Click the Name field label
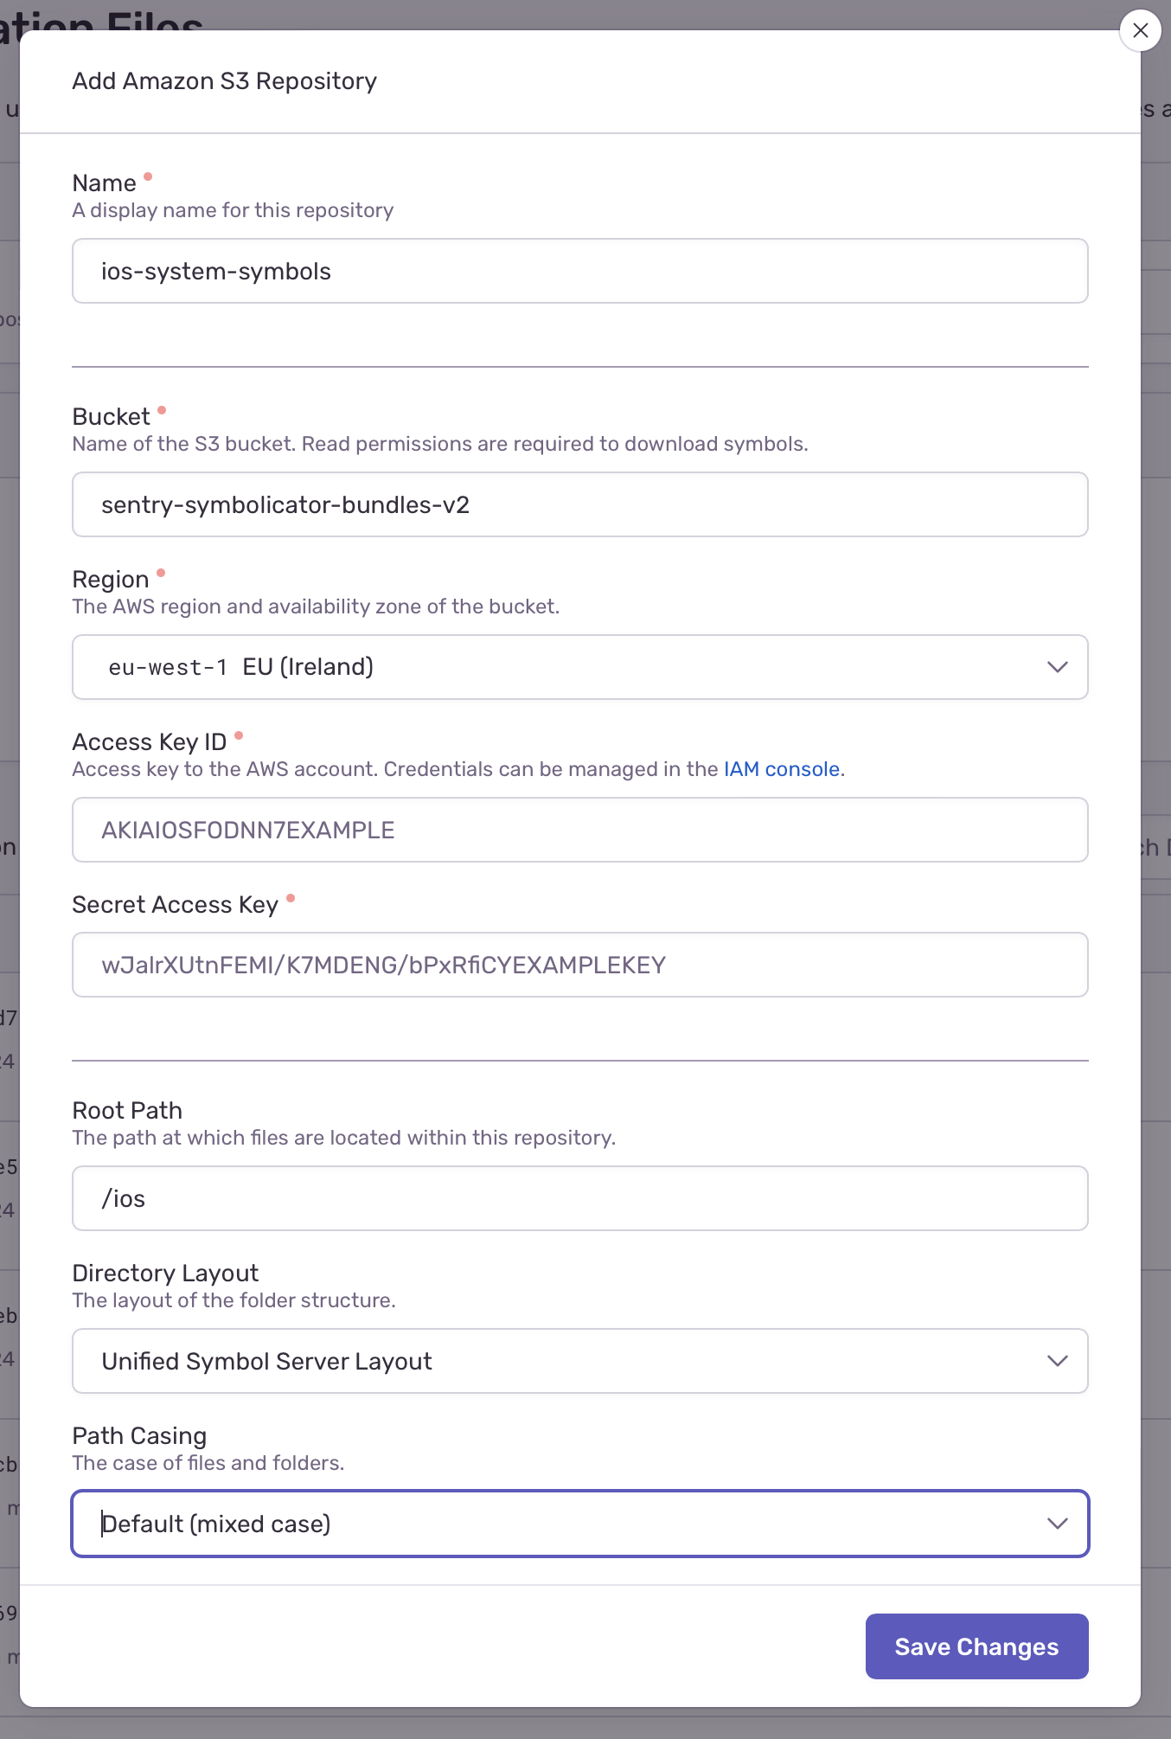Image resolution: width=1171 pixels, height=1739 pixels. coord(104,183)
